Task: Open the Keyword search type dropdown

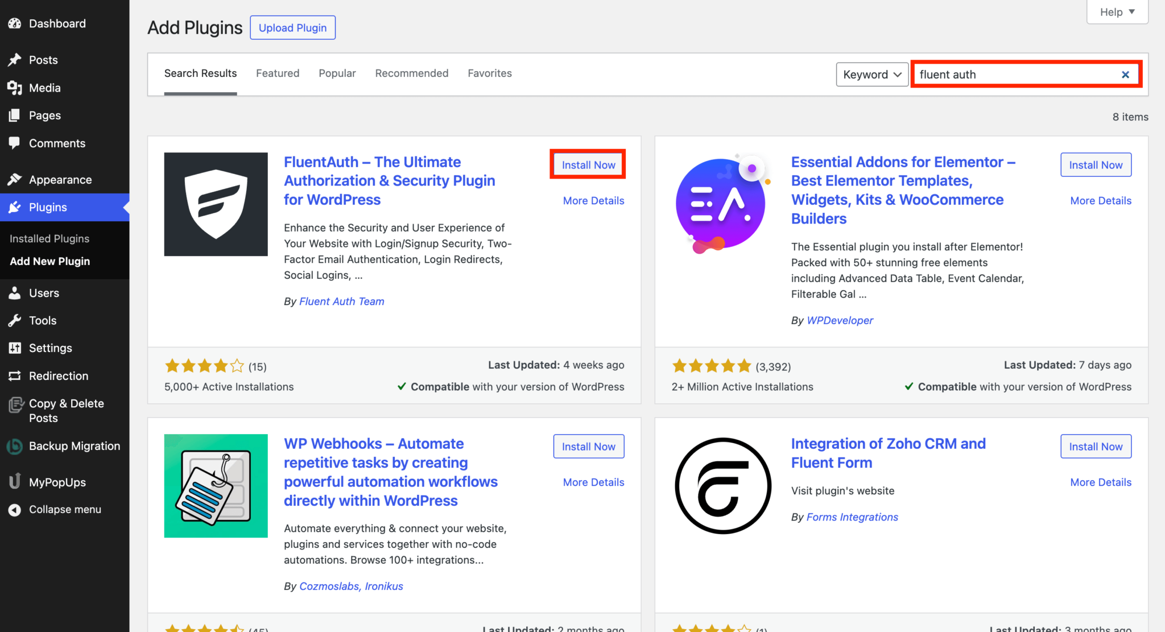Action: [872, 75]
